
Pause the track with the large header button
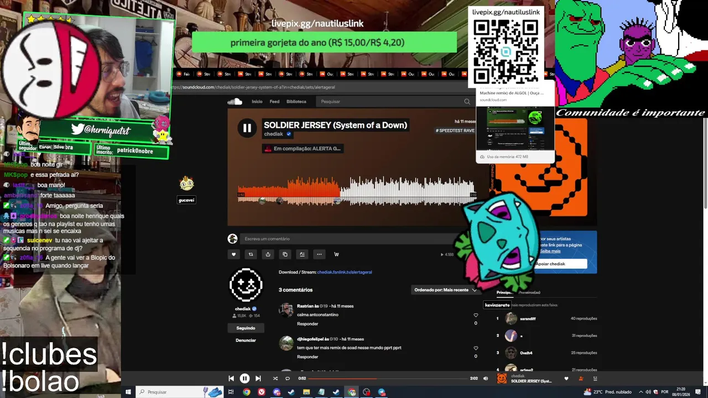pos(247,128)
